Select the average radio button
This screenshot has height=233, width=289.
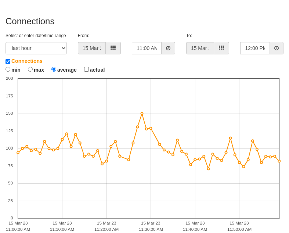click(54, 69)
